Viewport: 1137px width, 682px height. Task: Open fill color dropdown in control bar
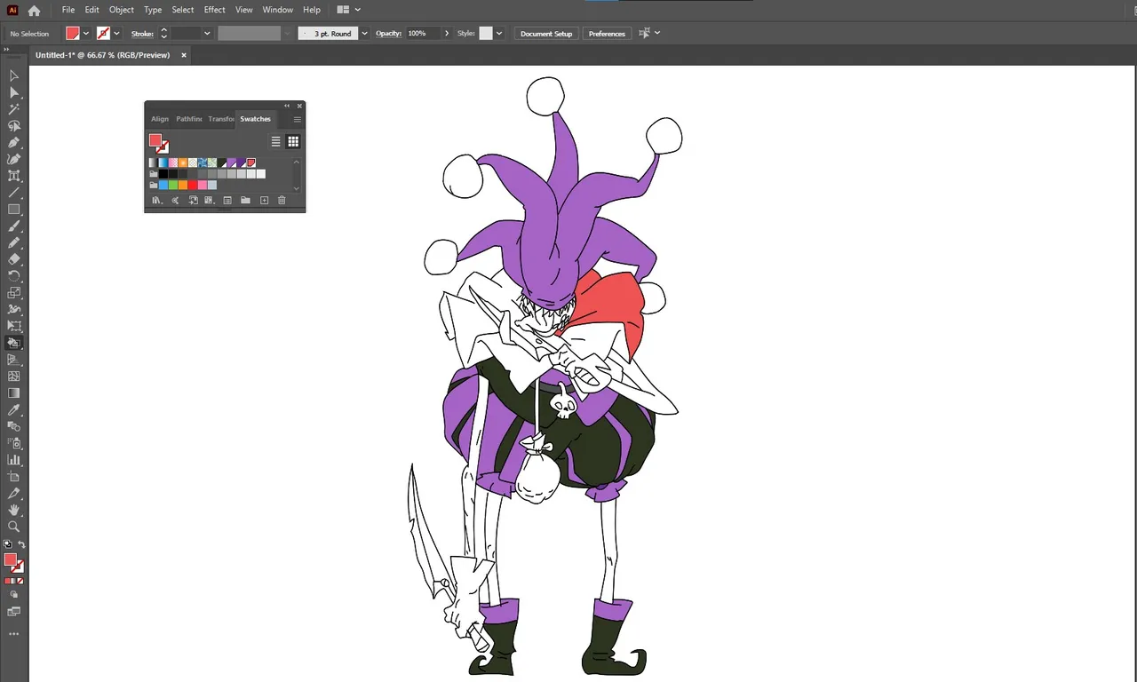click(86, 34)
